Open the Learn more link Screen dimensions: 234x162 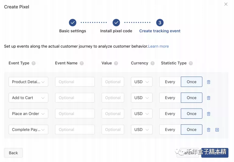tap(158, 46)
